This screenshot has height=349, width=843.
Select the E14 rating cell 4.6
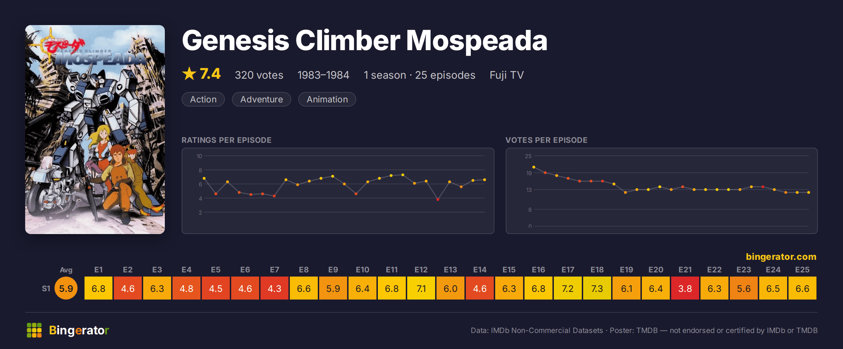point(480,288)
